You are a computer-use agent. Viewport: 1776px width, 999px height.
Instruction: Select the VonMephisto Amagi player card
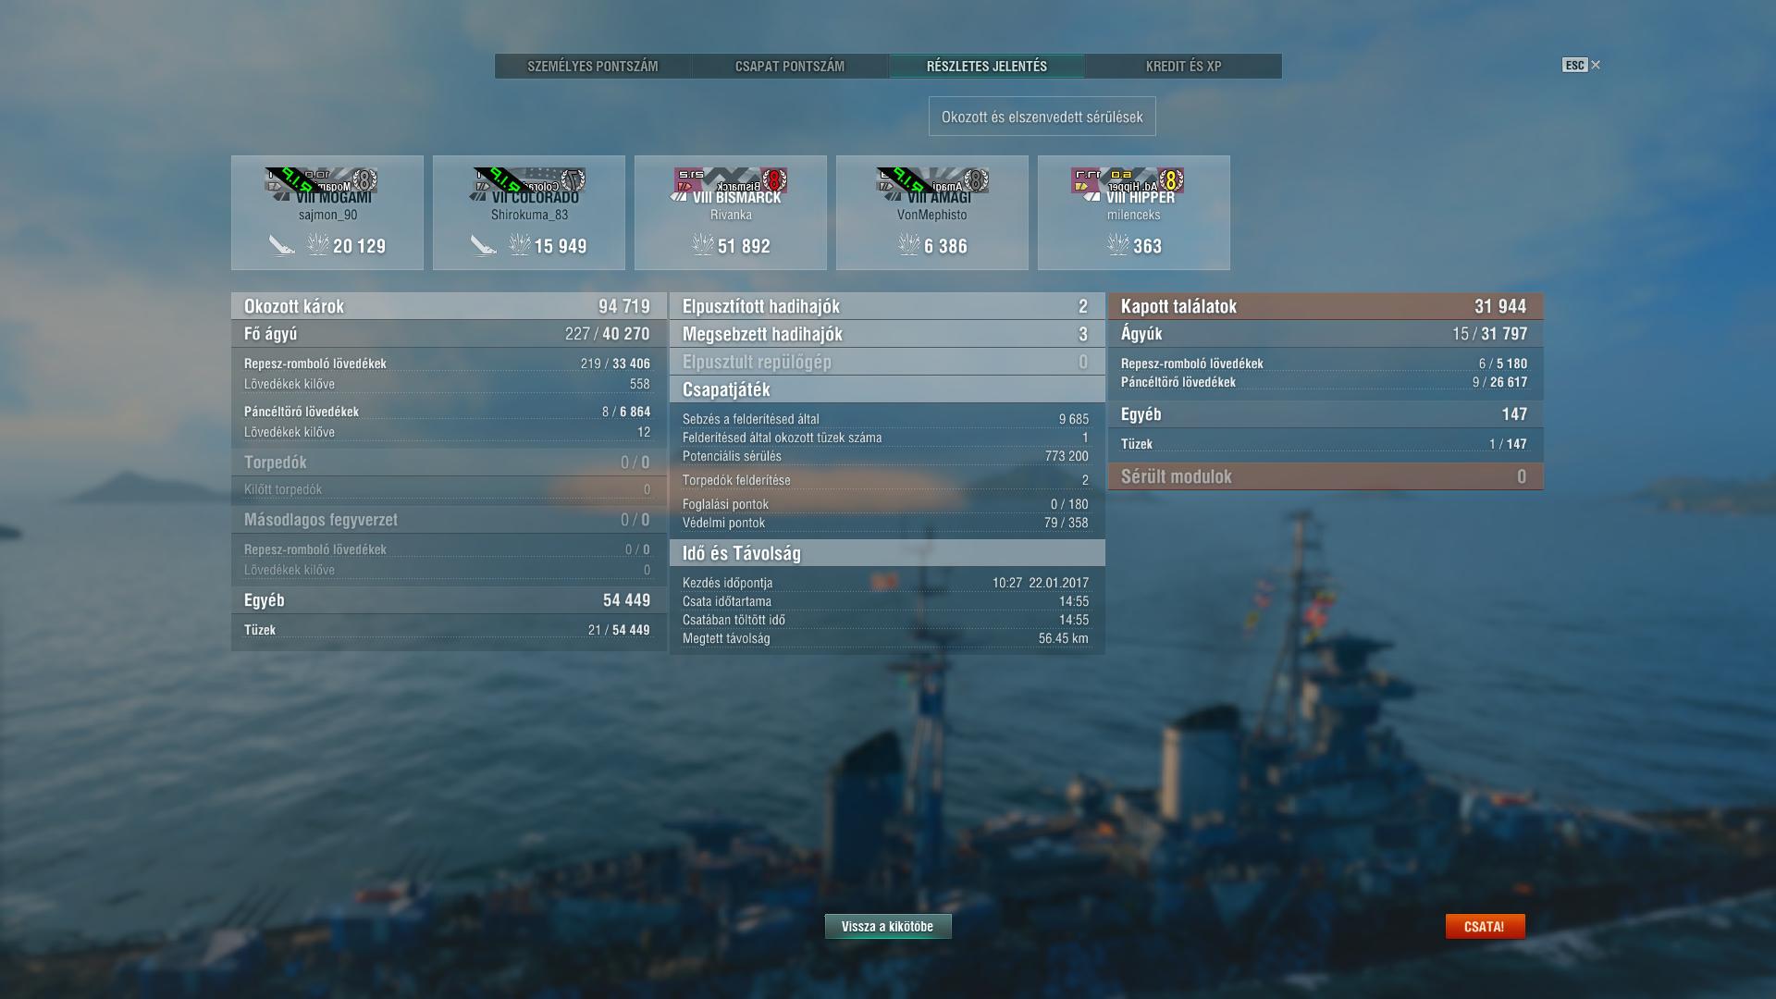(932, 213)
